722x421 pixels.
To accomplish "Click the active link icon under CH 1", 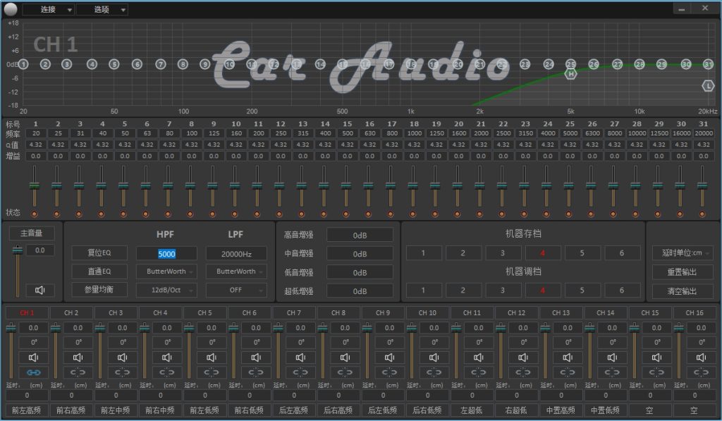I will (34, 372).
